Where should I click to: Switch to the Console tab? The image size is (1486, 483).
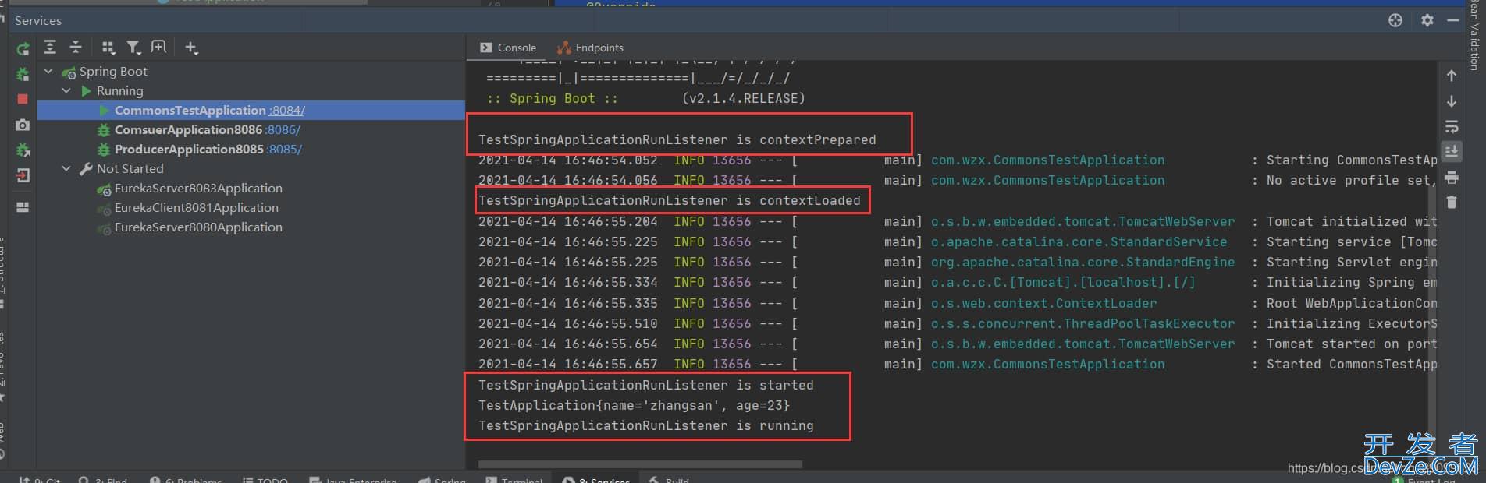point(508,48)
